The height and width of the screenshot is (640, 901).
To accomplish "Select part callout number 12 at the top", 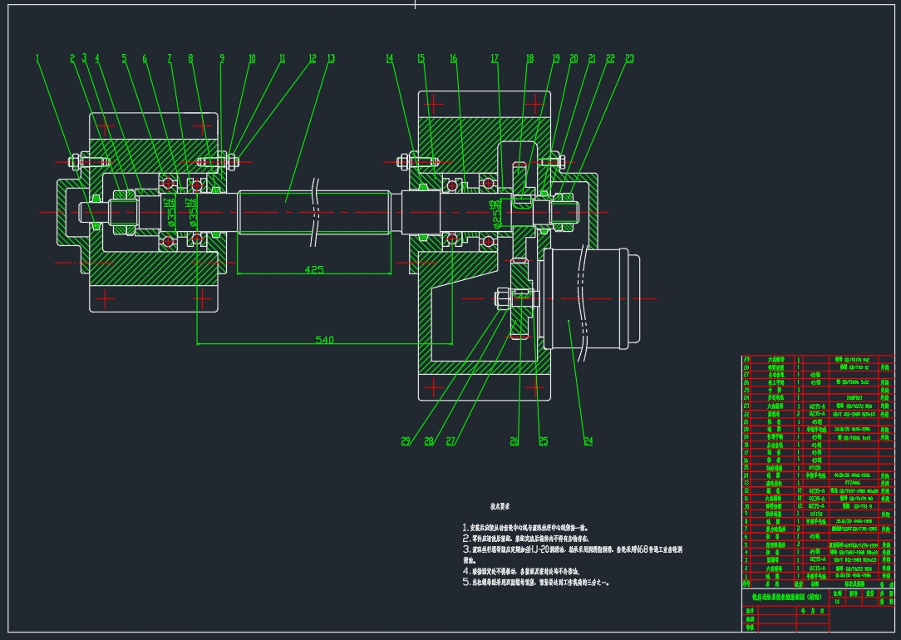I will pyautogui.click(x=312, y=59).
